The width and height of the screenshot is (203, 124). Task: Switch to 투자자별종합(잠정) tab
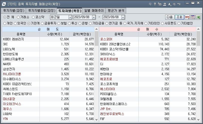click(x=42, y=10)
